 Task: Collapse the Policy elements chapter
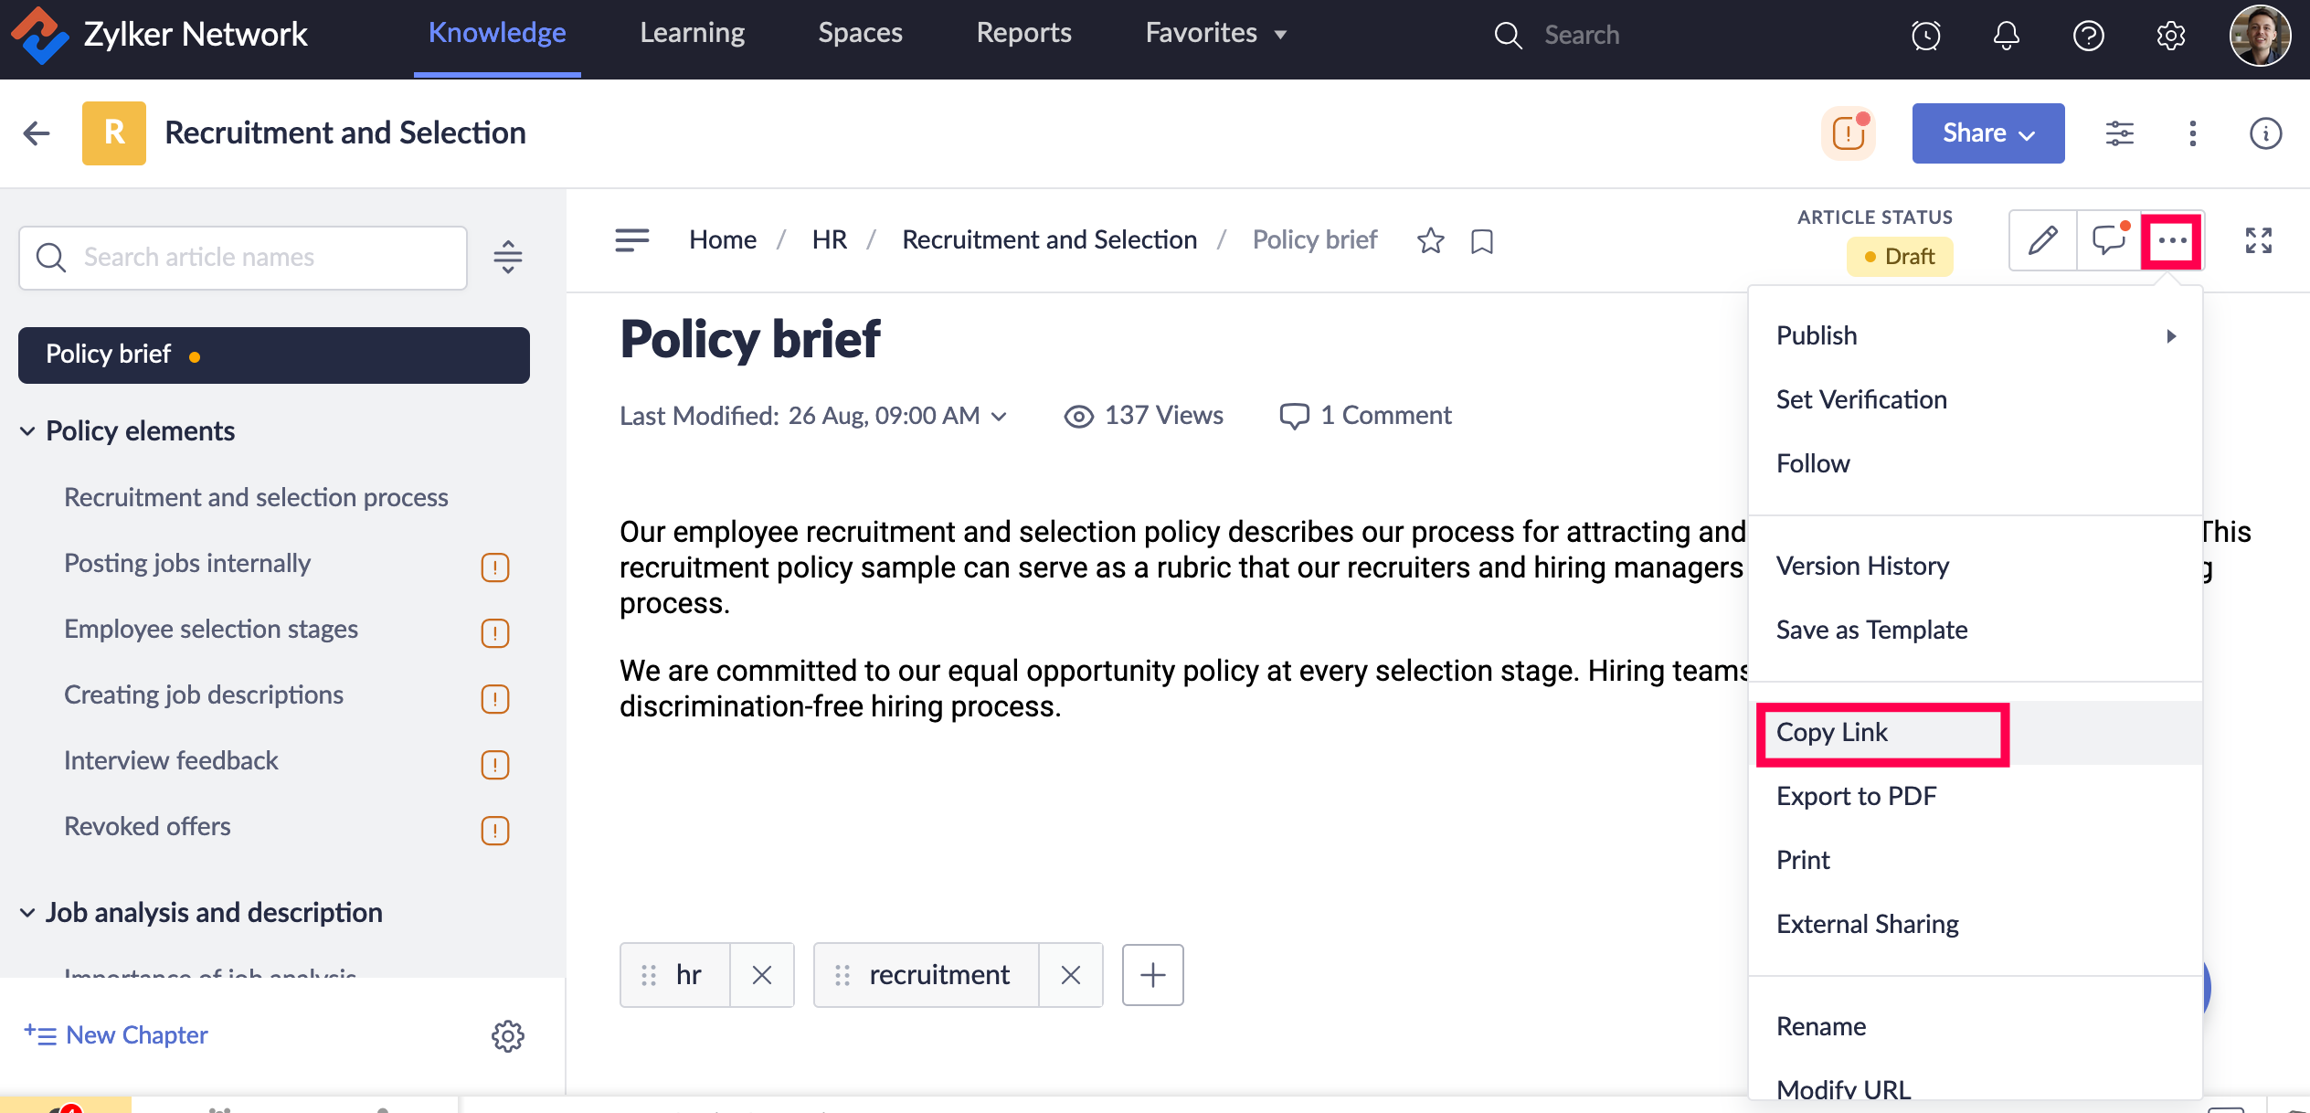[x=27, y=431]
